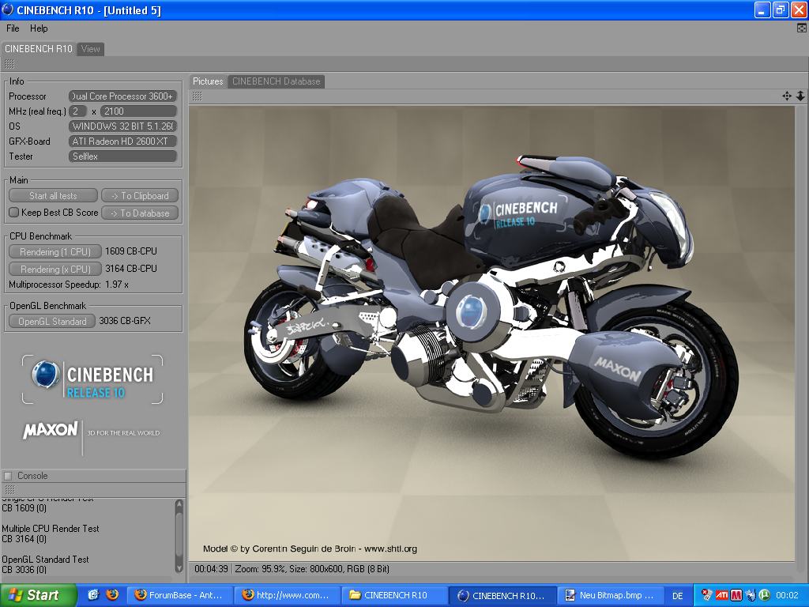Click the CPU count field showing 2

[x=77, y=111]
